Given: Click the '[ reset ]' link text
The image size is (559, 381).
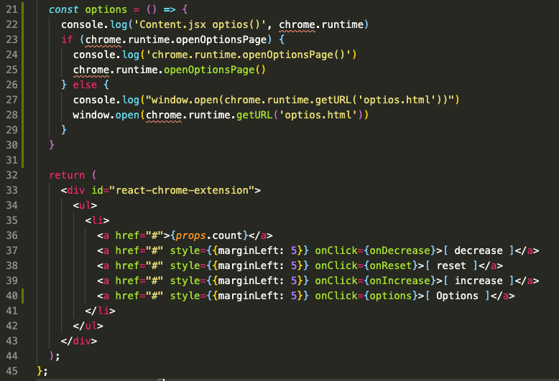Looking at the screenshot, I should coord(451,265).
